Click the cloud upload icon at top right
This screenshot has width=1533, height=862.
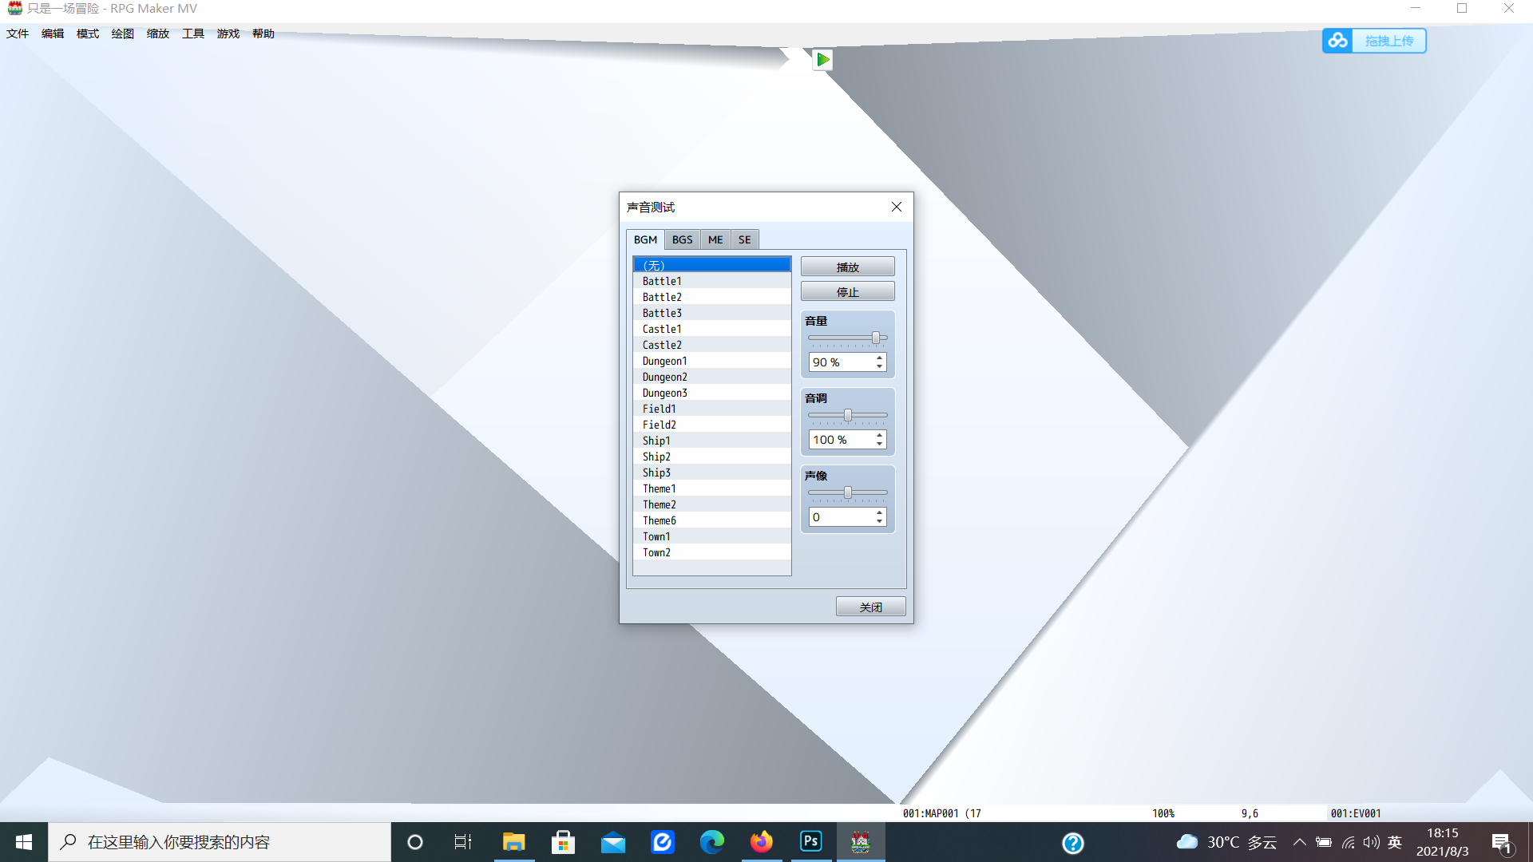point(1338,41)
